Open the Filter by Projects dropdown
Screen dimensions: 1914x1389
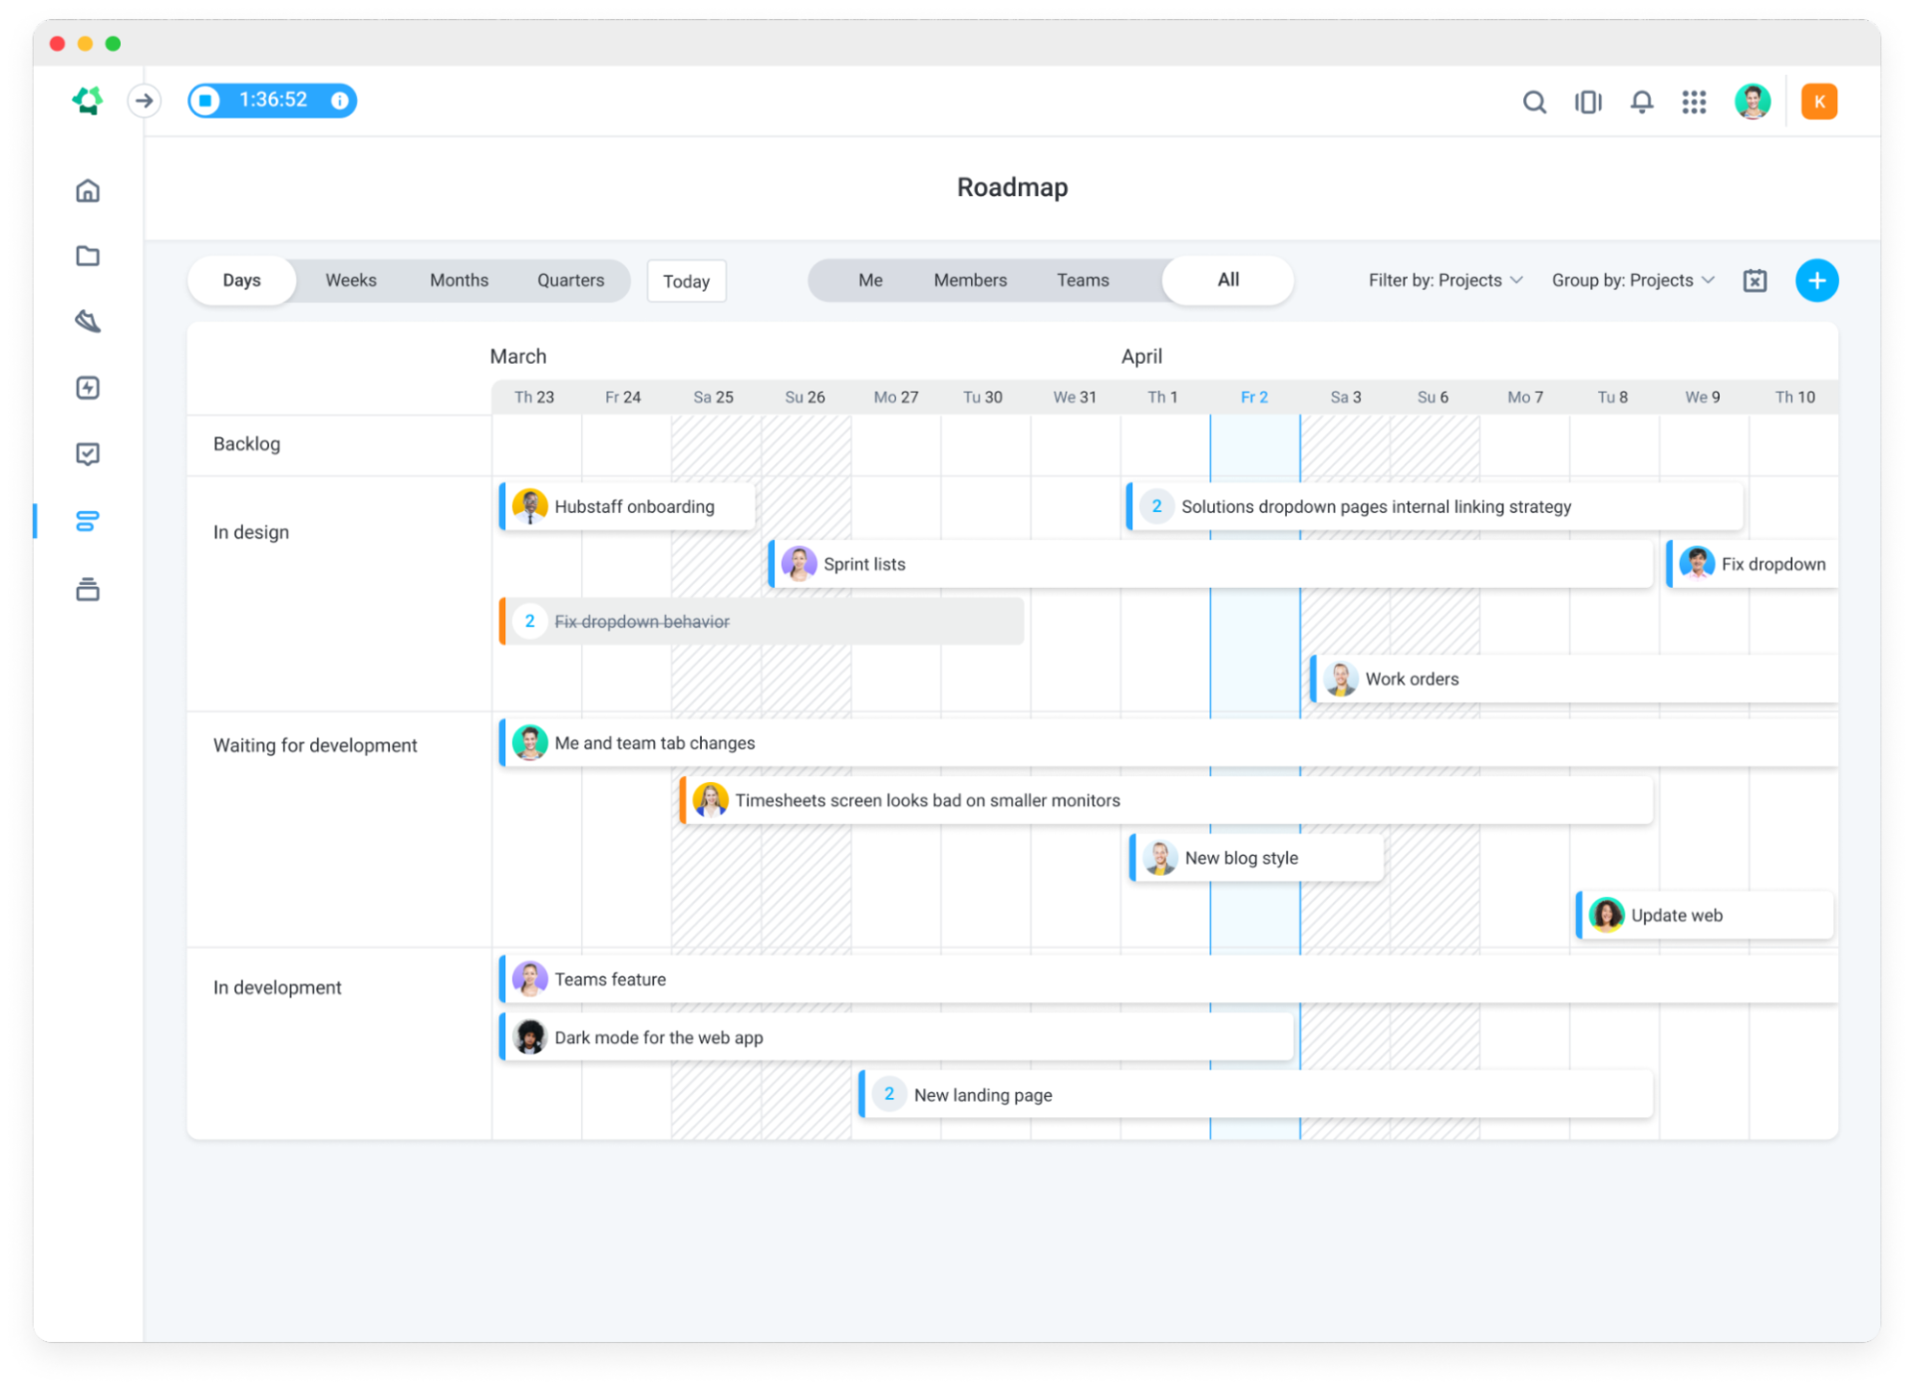(x=1444, y=280)
